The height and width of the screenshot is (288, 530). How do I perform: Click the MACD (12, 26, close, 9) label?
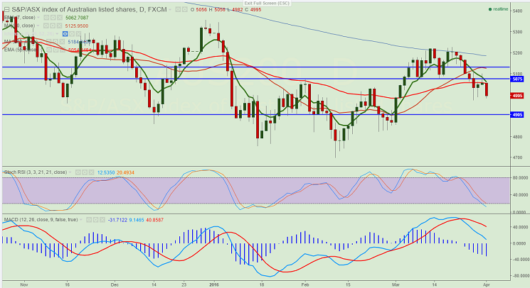41,220
